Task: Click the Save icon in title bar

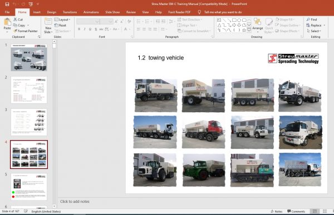Action: 7,4
